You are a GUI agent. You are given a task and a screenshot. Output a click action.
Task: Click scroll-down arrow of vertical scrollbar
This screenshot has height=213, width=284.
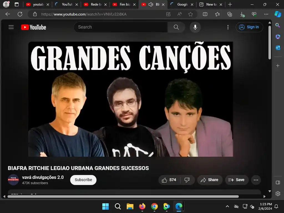click(x=270, y=191)
